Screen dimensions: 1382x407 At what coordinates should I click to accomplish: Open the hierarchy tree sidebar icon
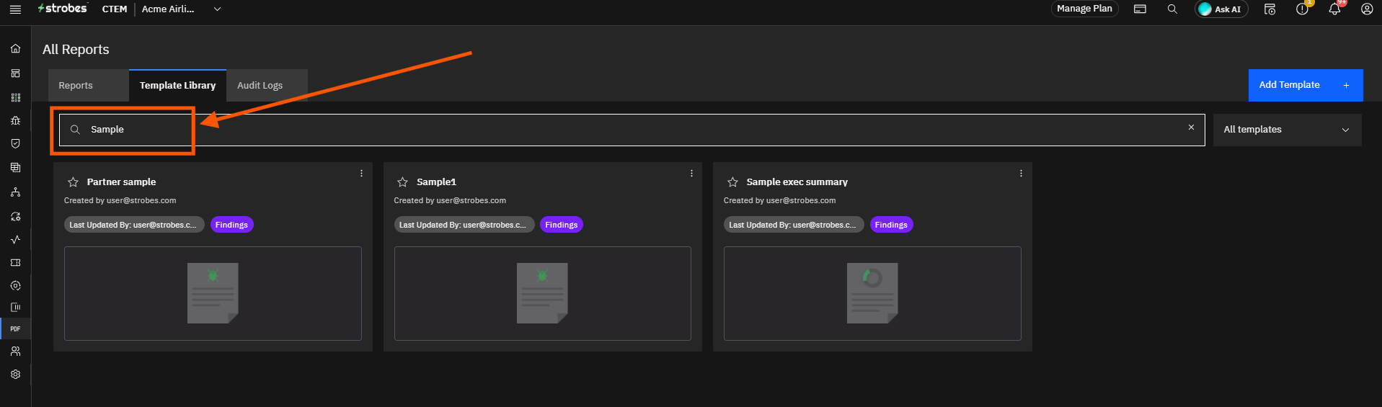15,192
